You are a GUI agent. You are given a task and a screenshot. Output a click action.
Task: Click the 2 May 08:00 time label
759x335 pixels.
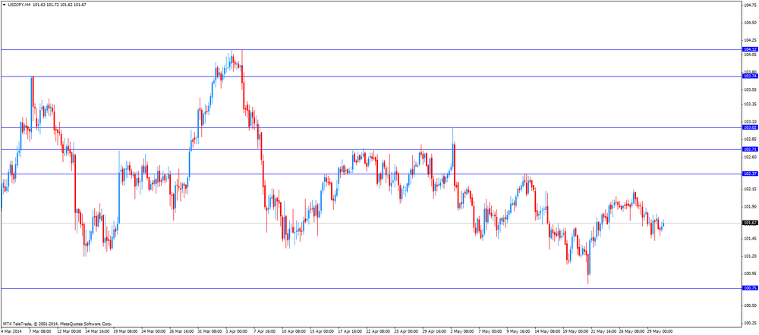462,332
